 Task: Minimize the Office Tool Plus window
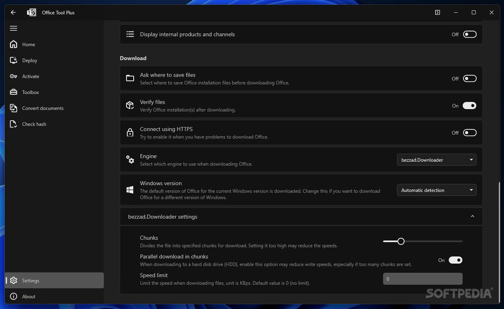456,12
